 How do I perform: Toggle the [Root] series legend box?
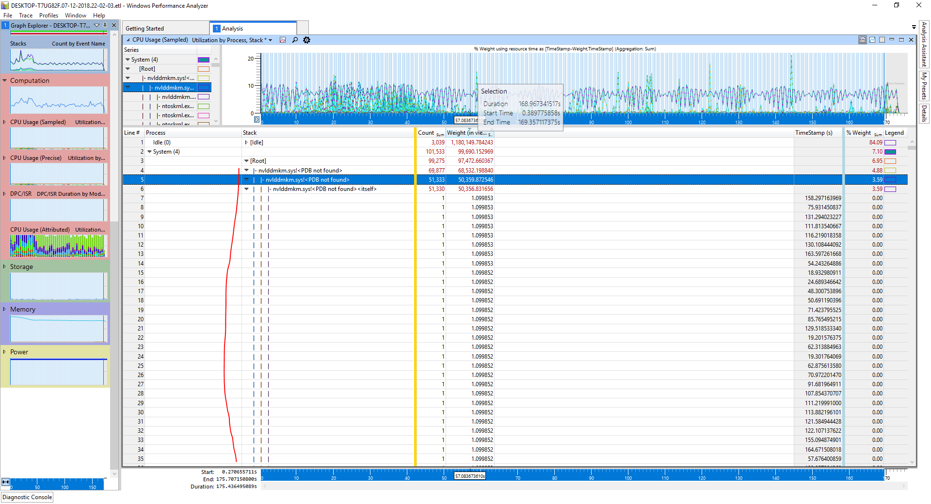[204, 69]
